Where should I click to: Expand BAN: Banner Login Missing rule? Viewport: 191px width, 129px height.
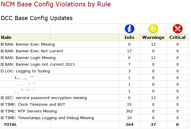pos(2,58)
